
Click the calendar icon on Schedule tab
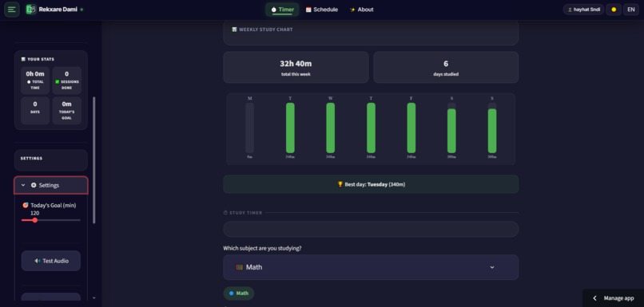308,10
